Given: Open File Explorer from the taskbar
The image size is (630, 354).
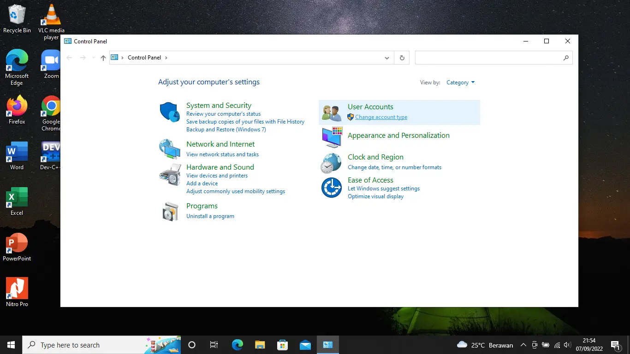Looking at the screenshot, I should pos(260,345).
